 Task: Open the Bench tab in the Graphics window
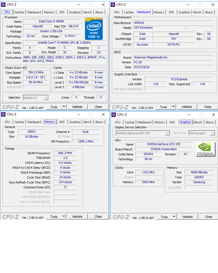pyautogui.click(x=198, y=122)
